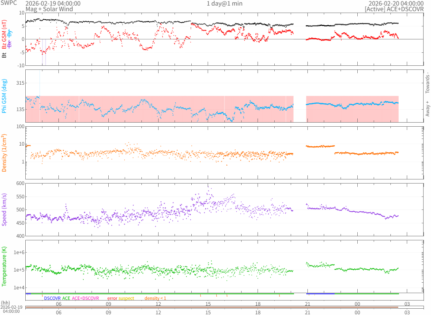The width and height of the screenshot is (431, 315).
Task: Click the start time 2026-02-19 04:00:00 header
Action: click(x=53, y=3)
